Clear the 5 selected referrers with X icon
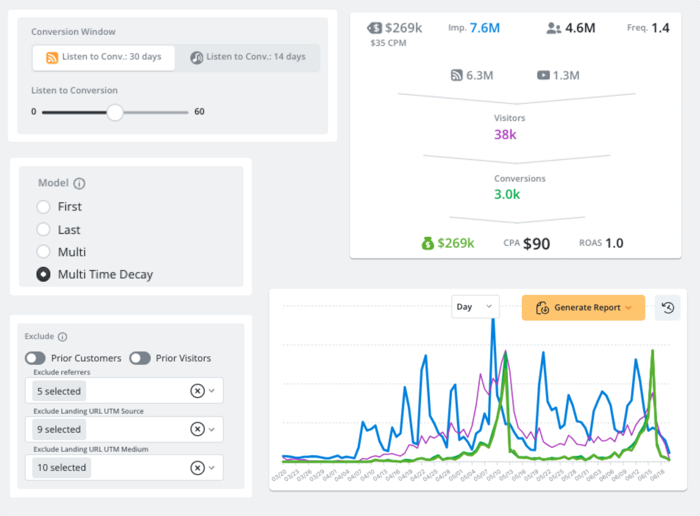The width and height of the screenshot is (700, 516). [197, 391]
